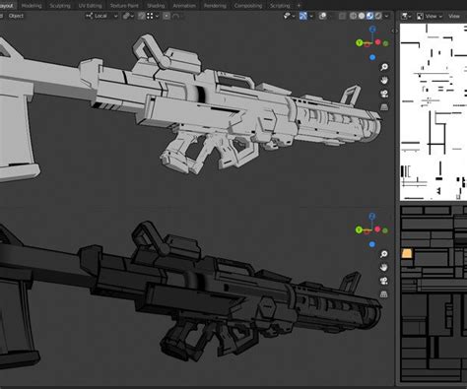Image resolution: width=467 pixels, height=389 pixels.
Task: Click the orange highlighted UV island
Action: 407,253
